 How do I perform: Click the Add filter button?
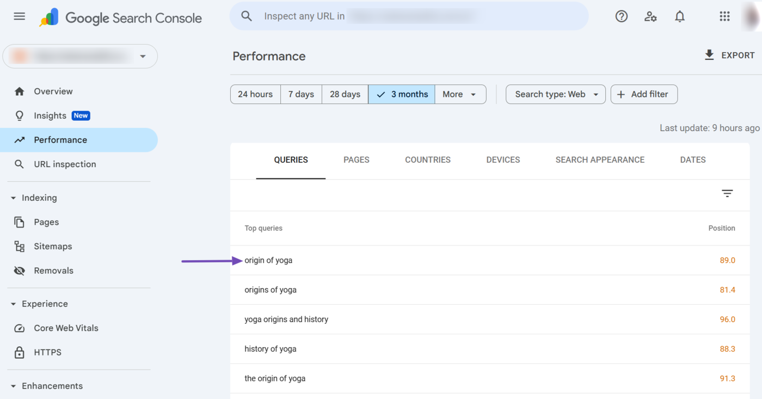coord(643,94)
